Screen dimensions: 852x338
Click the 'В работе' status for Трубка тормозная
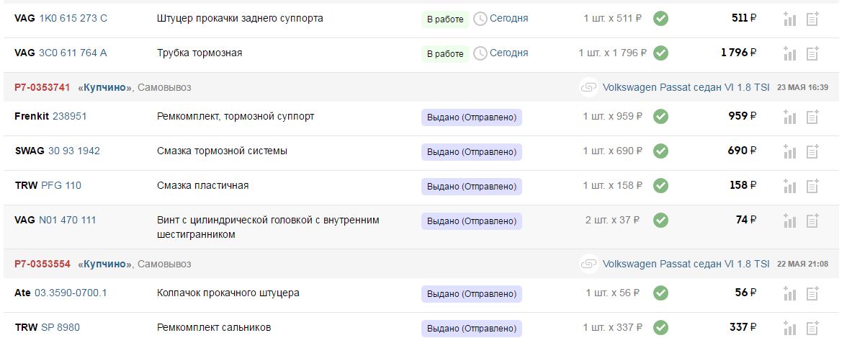tap(445, 53)
